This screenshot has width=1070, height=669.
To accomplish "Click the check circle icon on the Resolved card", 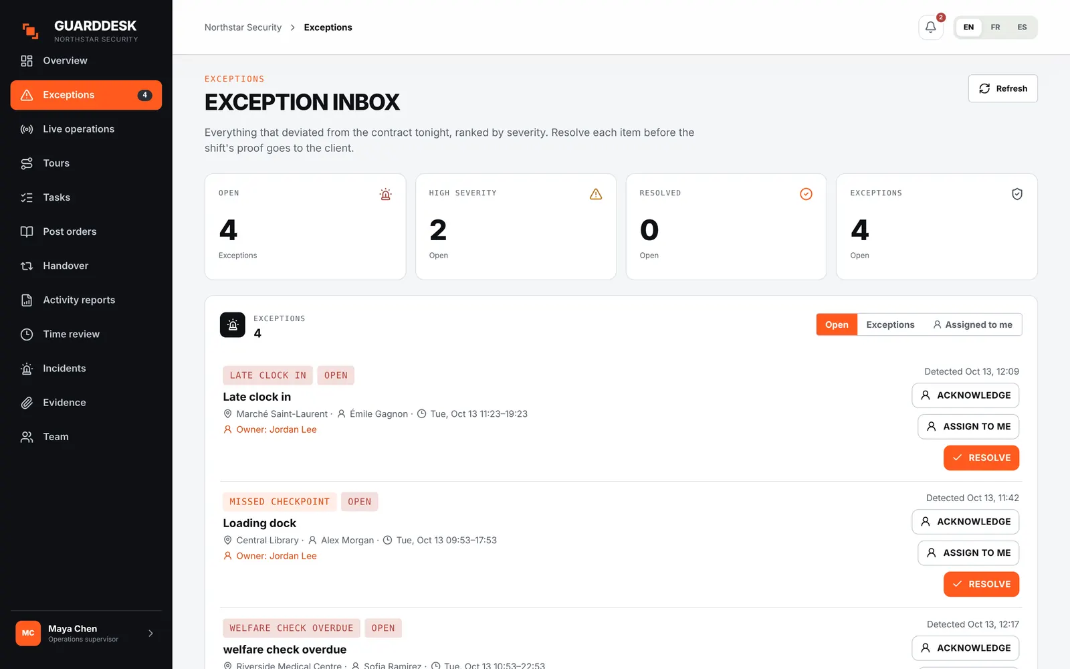I will click(x=806, y=194).
